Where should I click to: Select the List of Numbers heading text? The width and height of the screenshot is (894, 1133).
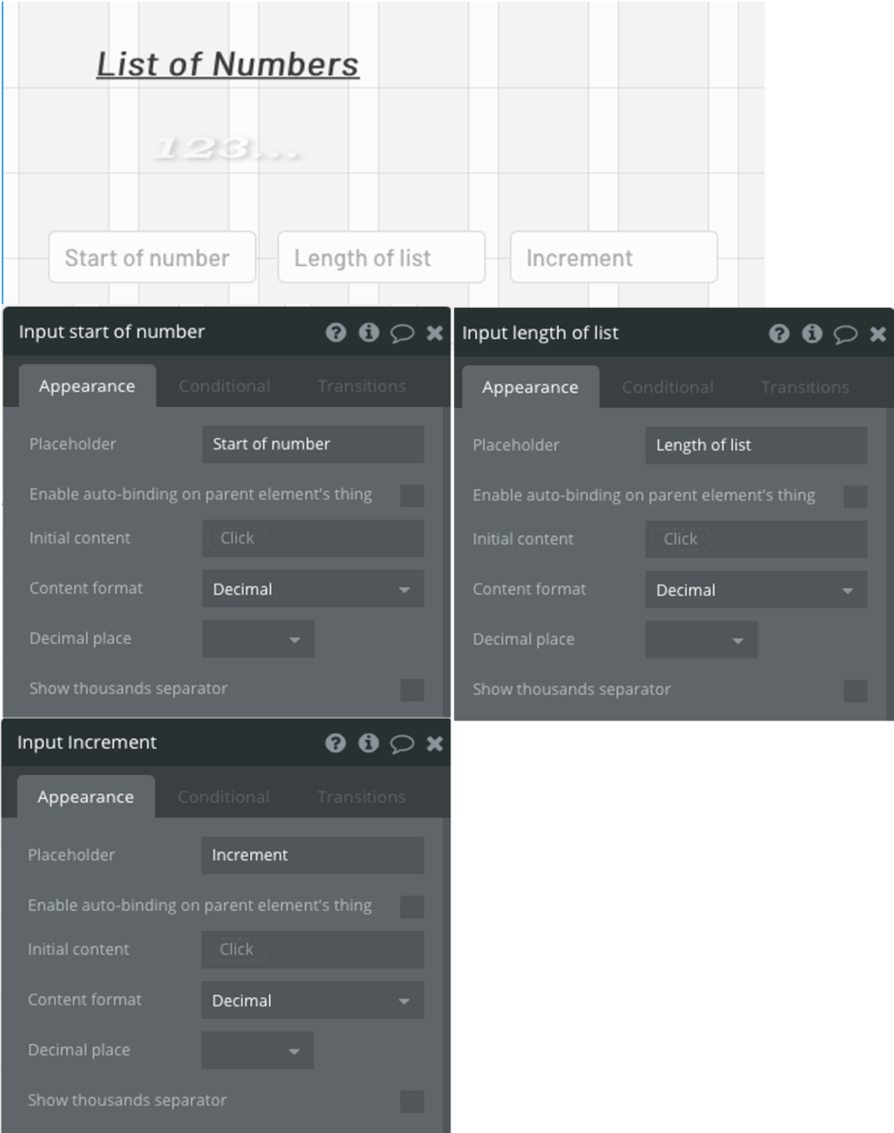pyautogui.click(x=228, y=63)
